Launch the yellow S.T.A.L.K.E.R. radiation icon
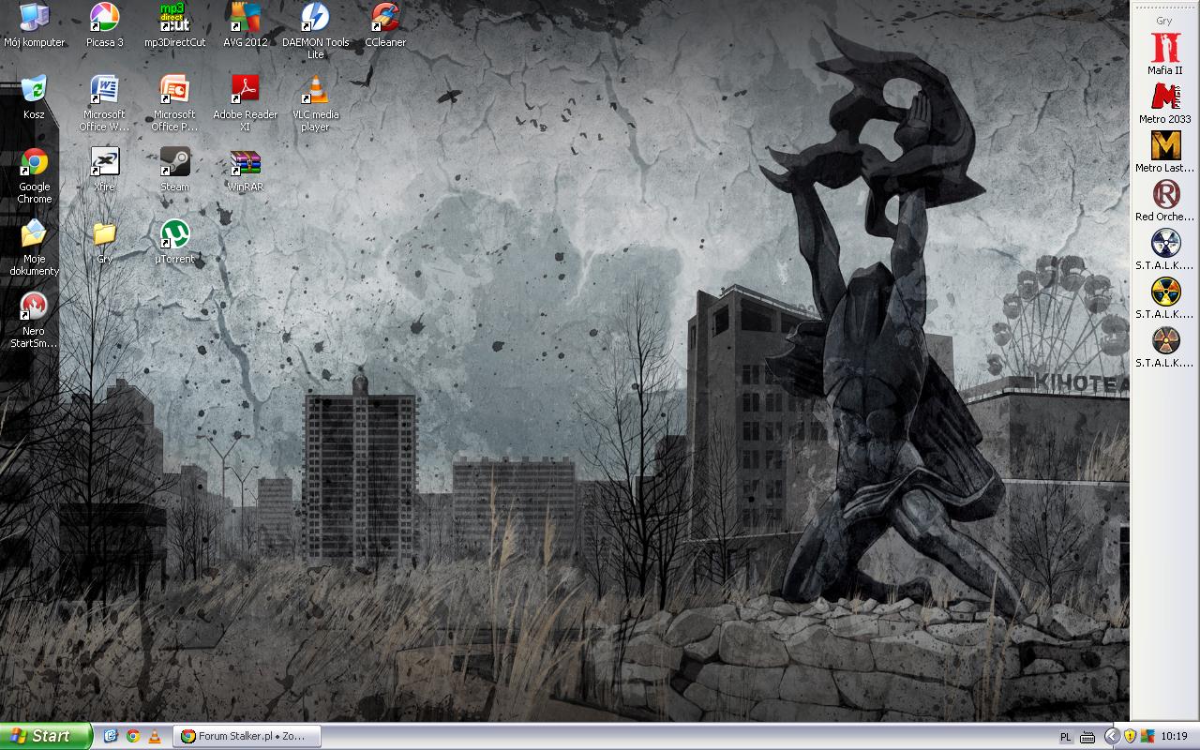Screen dimensions: 1200x750 [1165, 297]
